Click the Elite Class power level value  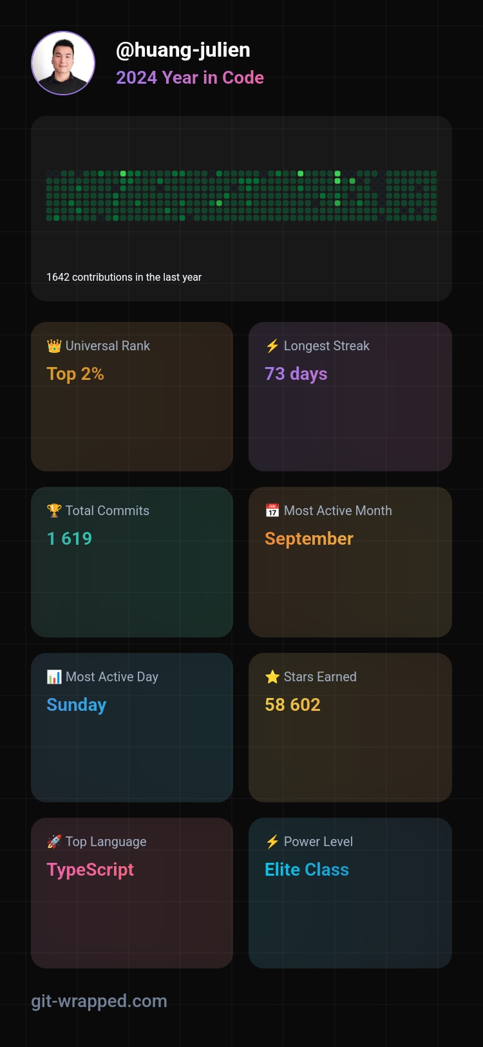tap(307, 870)
